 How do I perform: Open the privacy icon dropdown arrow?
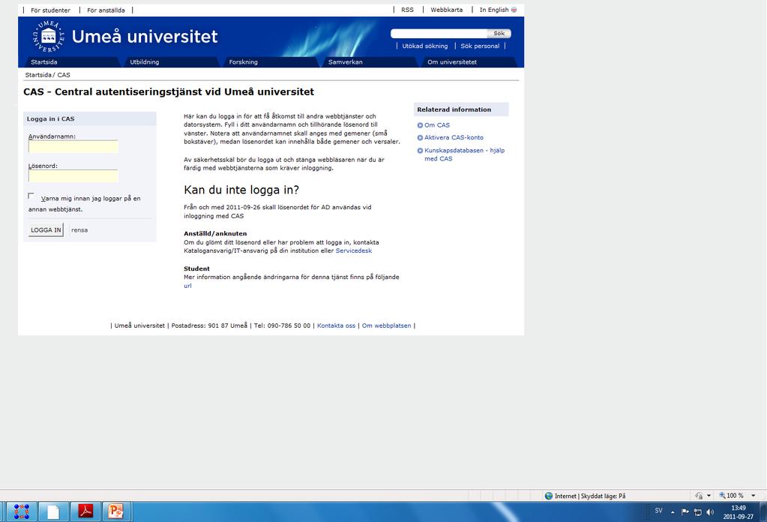tap(709, 496)
